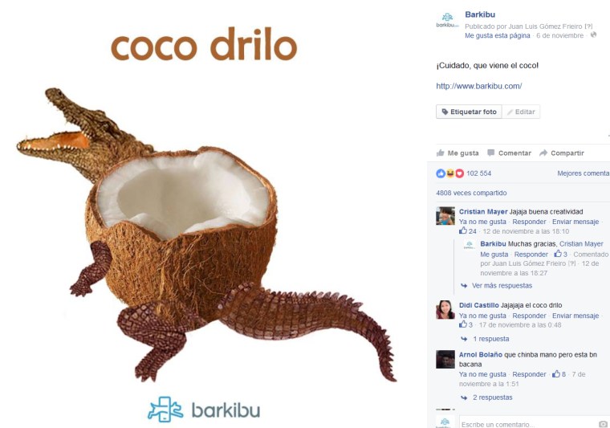
Task: Expand 'Ver más respuestas' replies
Action: 496,286
